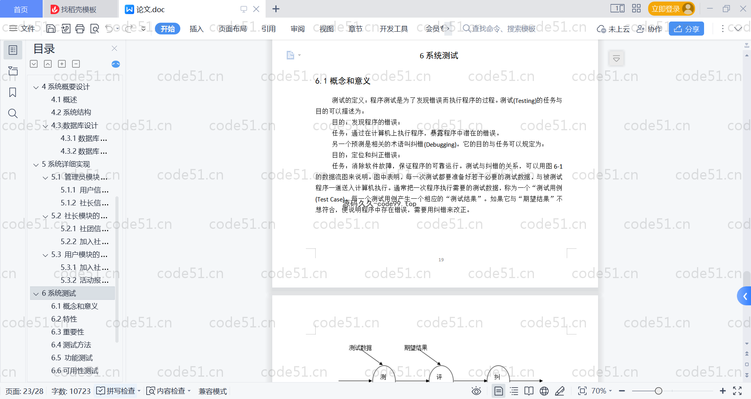Viewport: 751px width, 399px height.
Task: Open the Bookmarks sidebar icon
Action: tap(13, 92)
